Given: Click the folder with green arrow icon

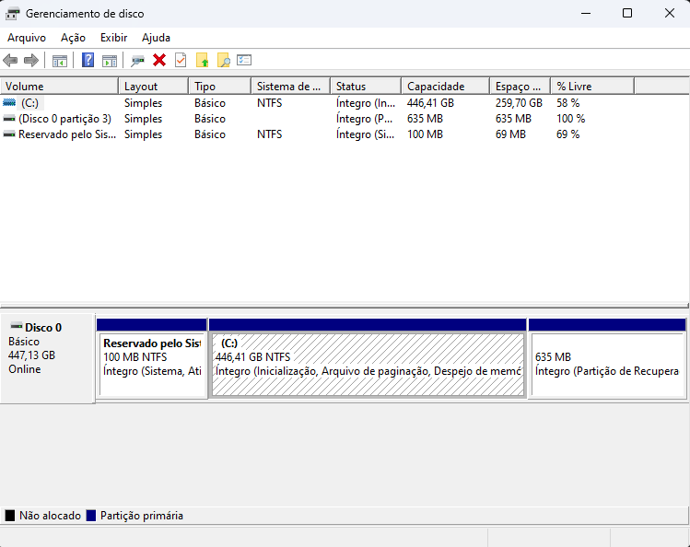Looking at the screenshot, I should point(202,60).
